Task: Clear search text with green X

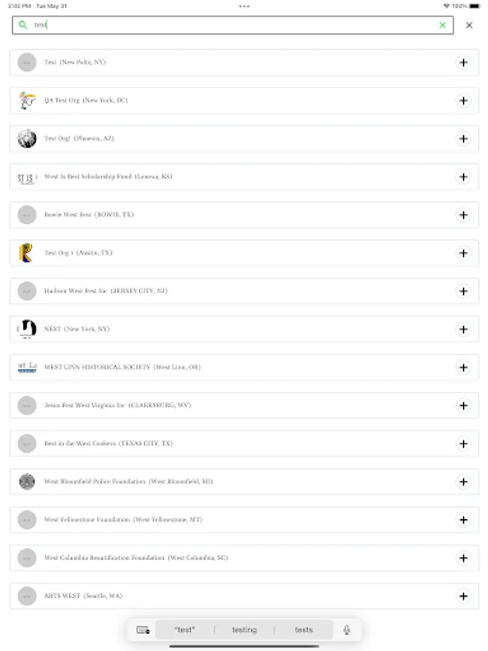Action: coord(442,25)
